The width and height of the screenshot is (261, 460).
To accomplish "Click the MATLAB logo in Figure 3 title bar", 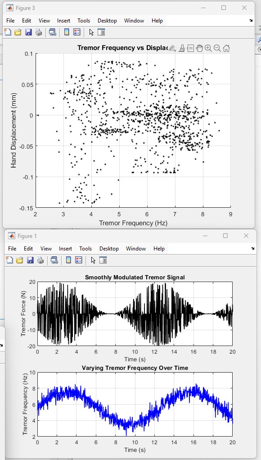I will click(x=10, y=8).
